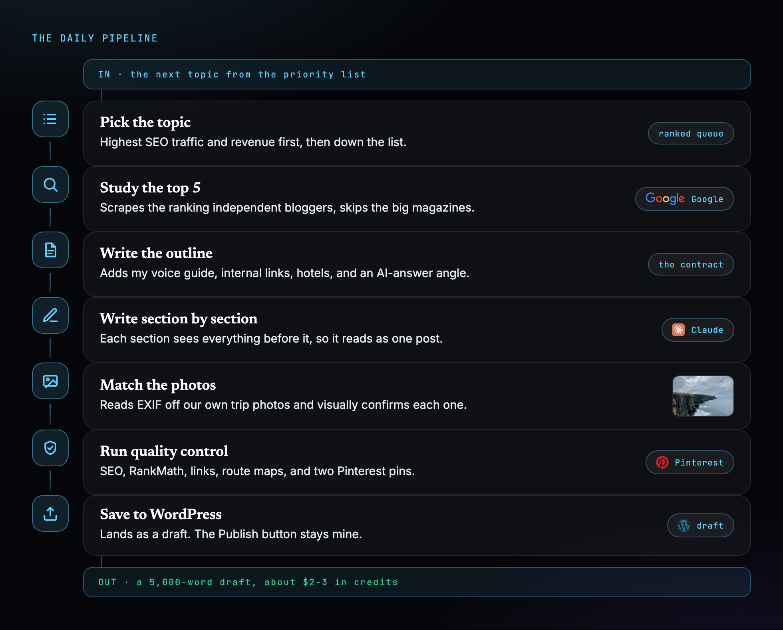Click the Claude badge label
Viewport: 783px width, 630px height.
coord(707,330)
